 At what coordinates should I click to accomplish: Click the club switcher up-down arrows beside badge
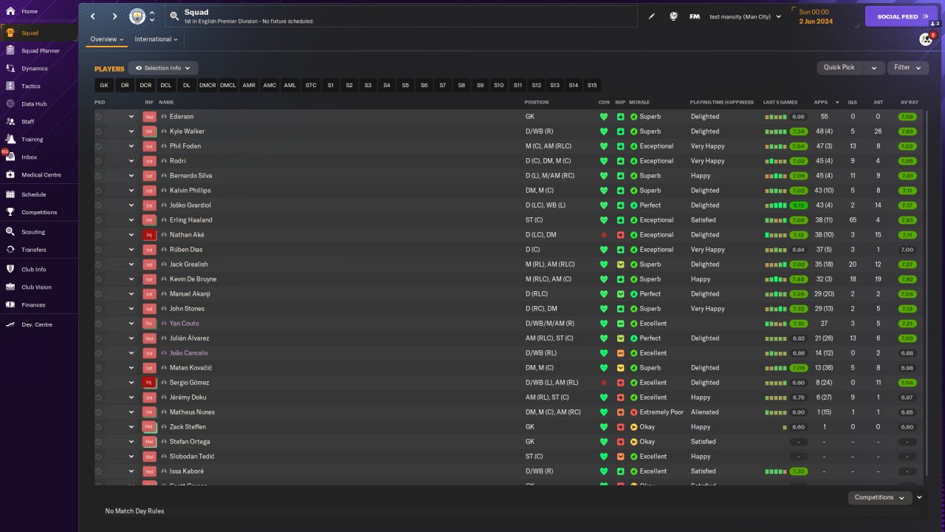pyautogui.click(x=152, y=16)
